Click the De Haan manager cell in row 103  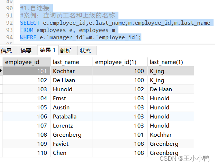coord(171,89)
